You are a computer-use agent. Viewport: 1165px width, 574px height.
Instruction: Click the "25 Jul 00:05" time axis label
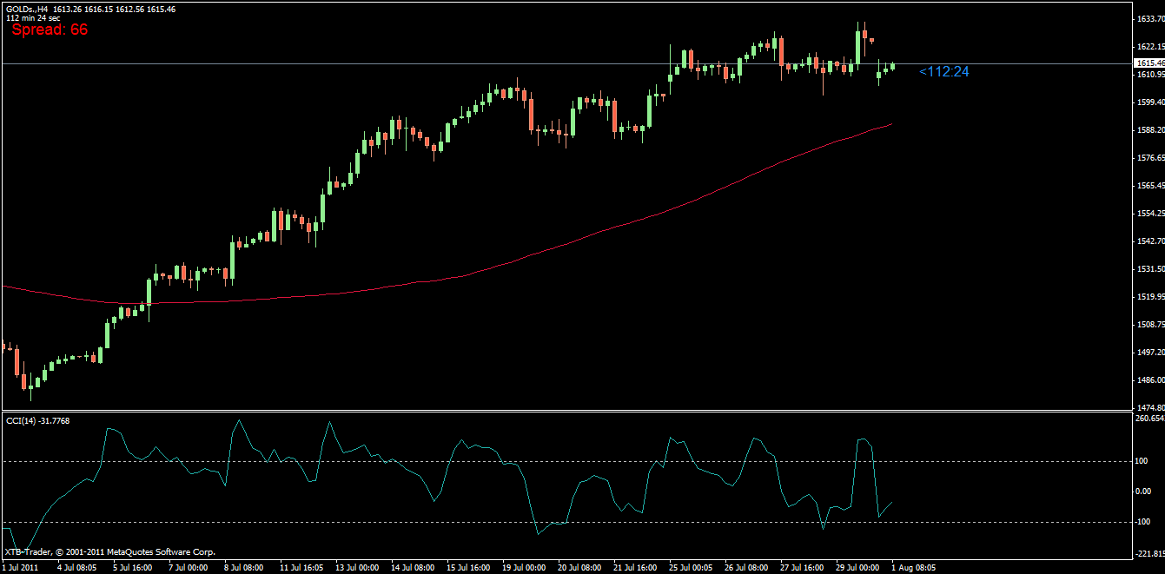tap(691, 567)
